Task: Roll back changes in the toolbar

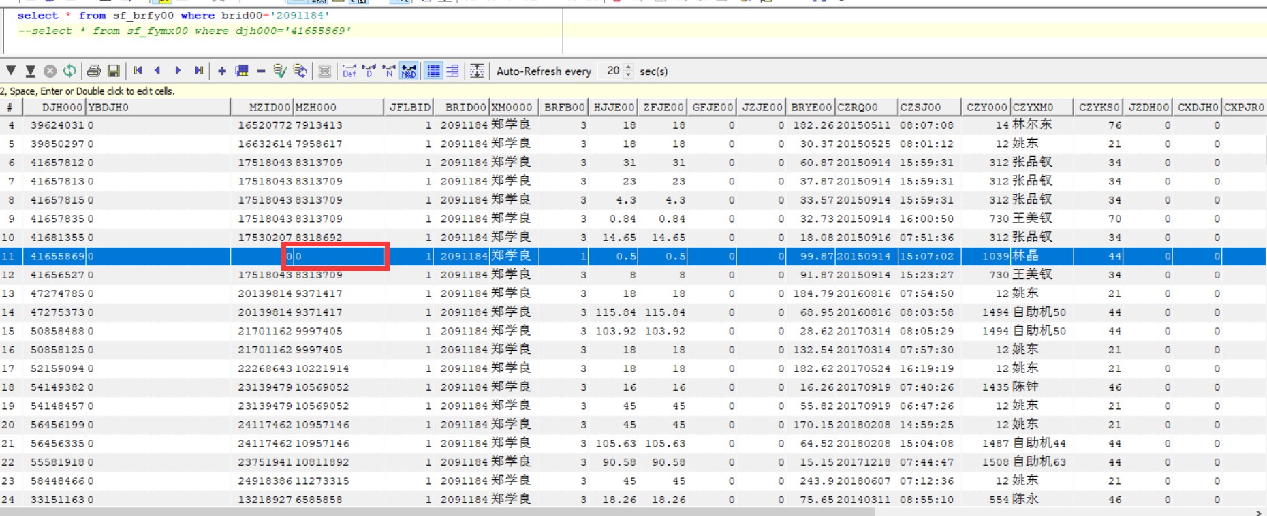Action: tap(300, 71)
